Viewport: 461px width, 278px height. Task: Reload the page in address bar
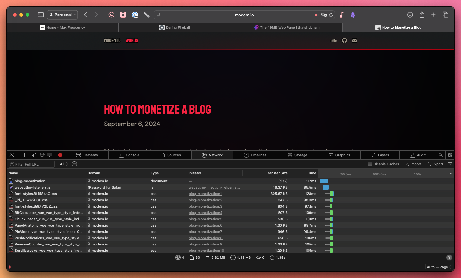click(x=331, y=15)
